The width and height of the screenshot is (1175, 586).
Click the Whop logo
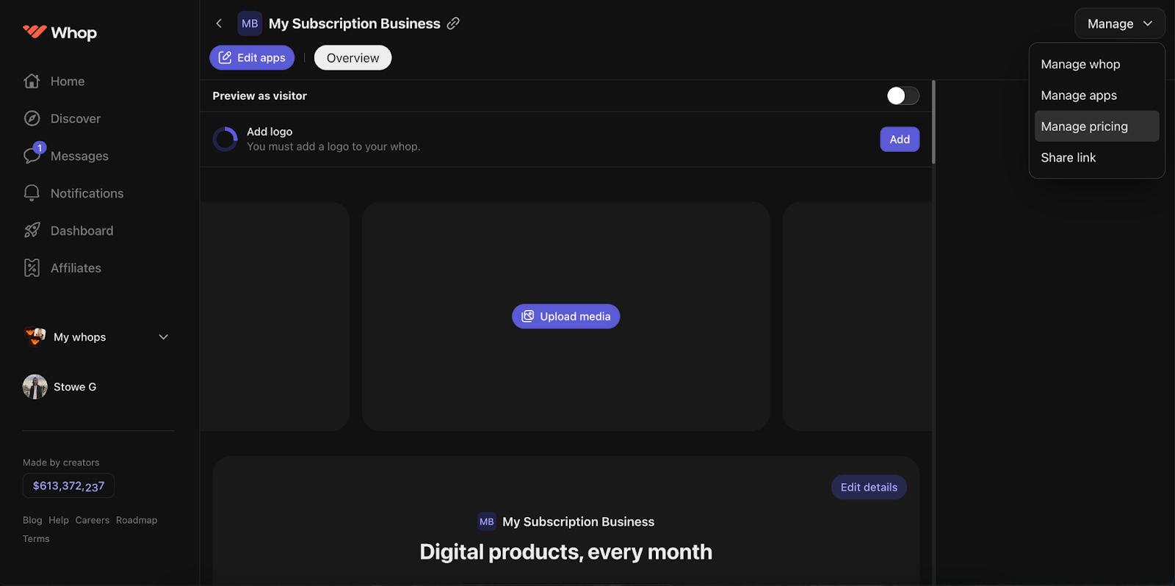coord(59,32)
